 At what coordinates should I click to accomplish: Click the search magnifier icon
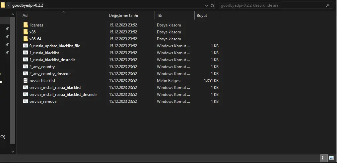(327, 5)
